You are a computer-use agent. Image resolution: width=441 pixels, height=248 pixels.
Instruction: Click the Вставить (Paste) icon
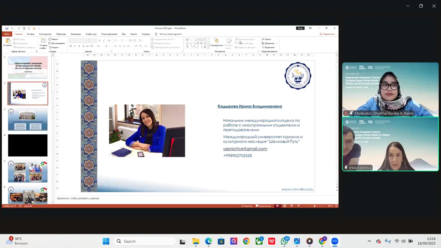tap(8, 42)
